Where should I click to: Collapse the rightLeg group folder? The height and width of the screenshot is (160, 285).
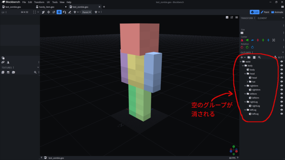click(x=245, y=102)
